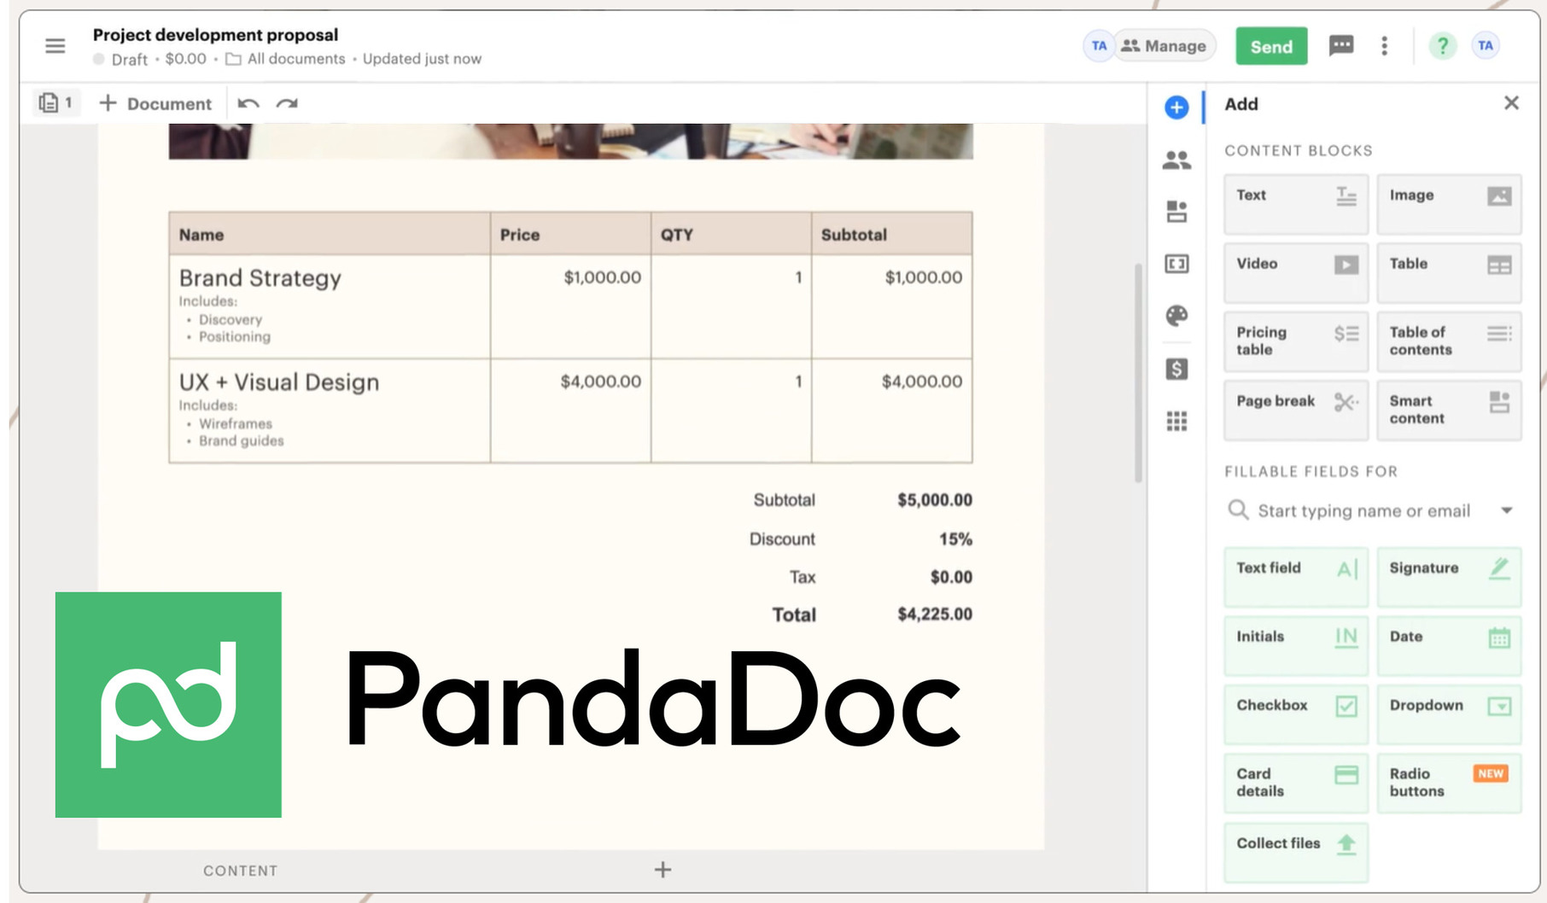Open the Apps grid sidebar tab
The image size is (1547, 903).
click(x=1176, y=421)
